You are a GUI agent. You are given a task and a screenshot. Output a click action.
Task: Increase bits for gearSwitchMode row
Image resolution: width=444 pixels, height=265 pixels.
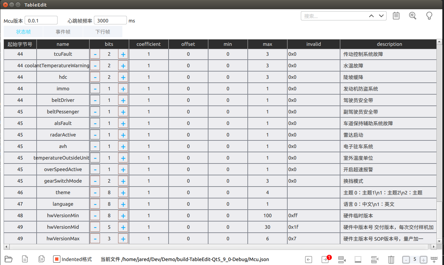click(x=123, y=181)
